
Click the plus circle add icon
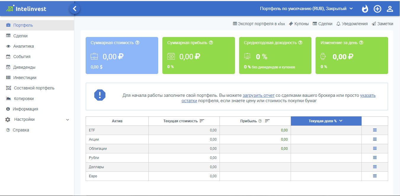(x=377, y=9)
